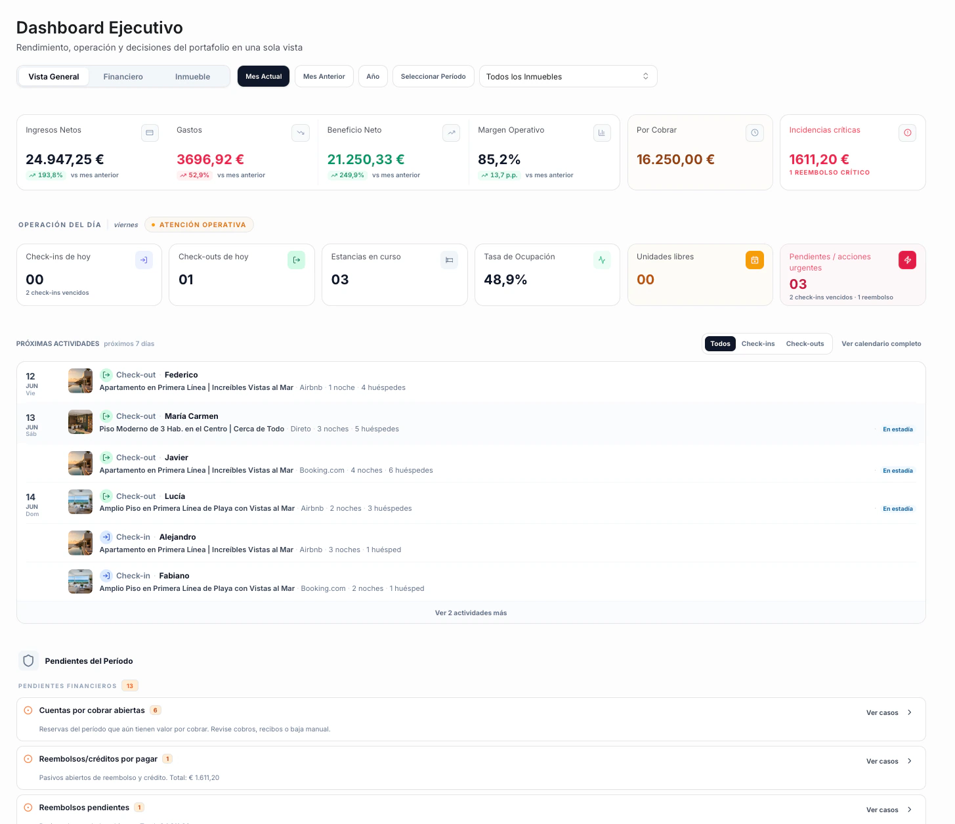Click the pulse icon in Tasa de Ocupación

pyautogui.click(x=602, y=260)
